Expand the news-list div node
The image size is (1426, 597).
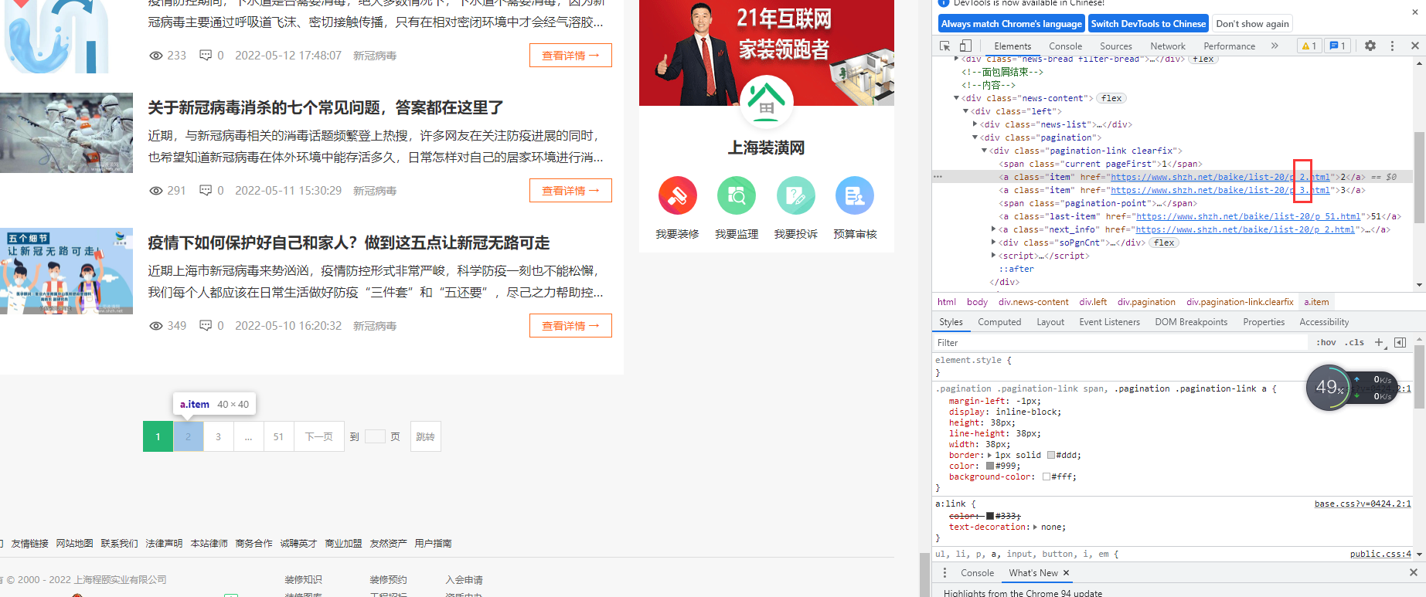coord(975,124)
